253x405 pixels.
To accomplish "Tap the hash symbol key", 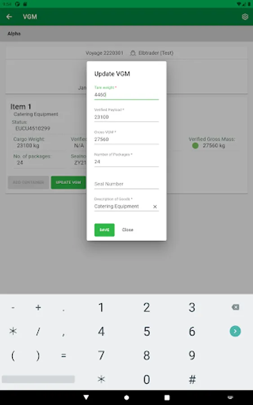I will [x=192, y=379].
